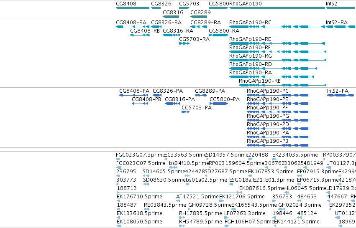
Task: Select protein RhoGAPp190-PA
Action: click(x=278, y=137)
